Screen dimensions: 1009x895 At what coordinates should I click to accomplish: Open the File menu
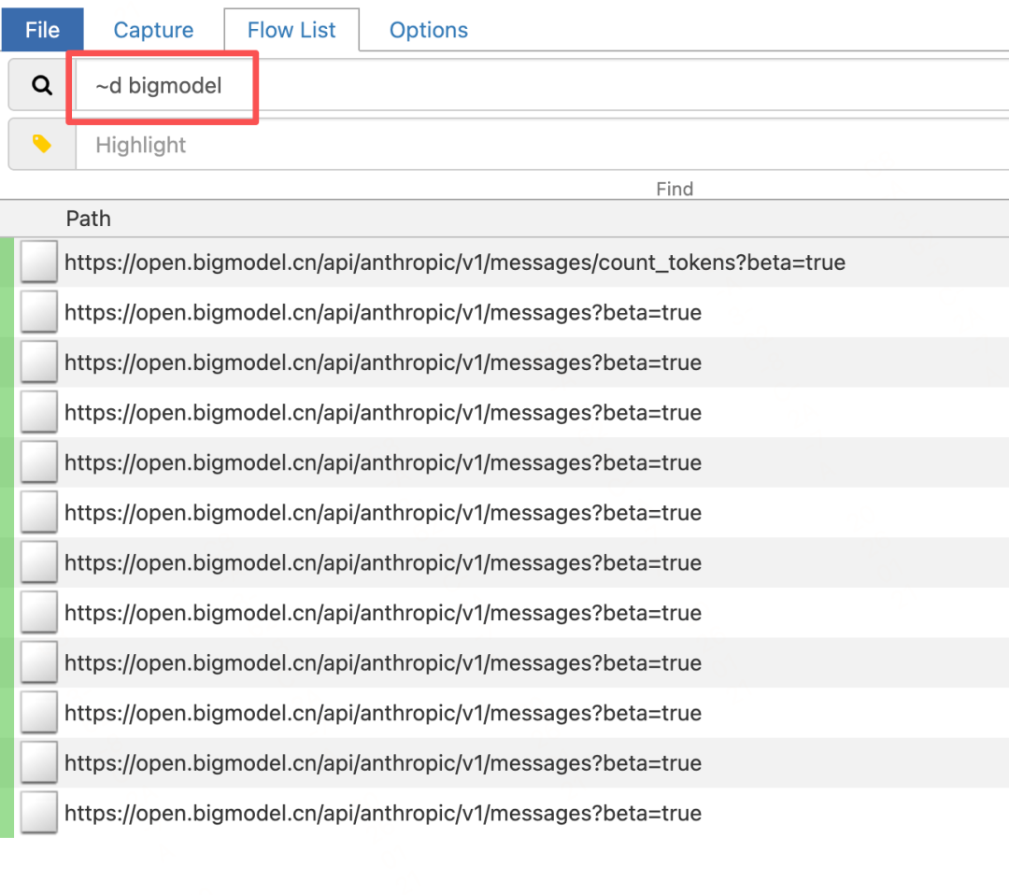42,30
